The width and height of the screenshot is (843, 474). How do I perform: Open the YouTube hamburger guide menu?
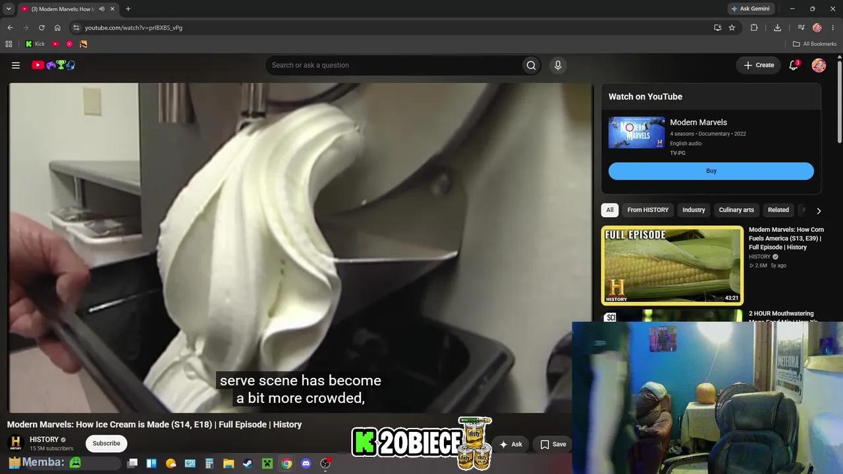[x=16, y=65]
